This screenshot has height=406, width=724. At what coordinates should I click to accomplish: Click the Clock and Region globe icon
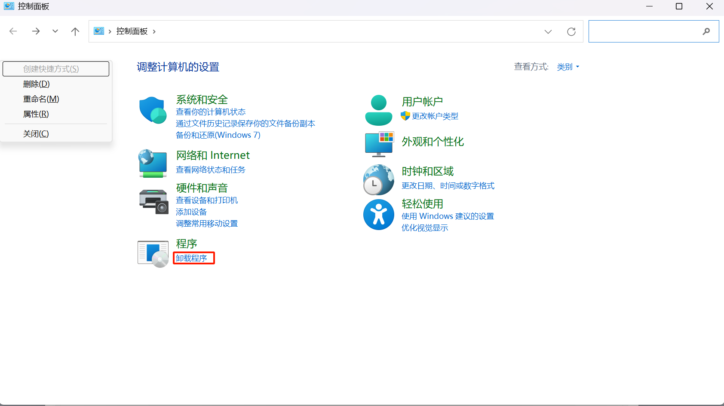tap(378, 180)
